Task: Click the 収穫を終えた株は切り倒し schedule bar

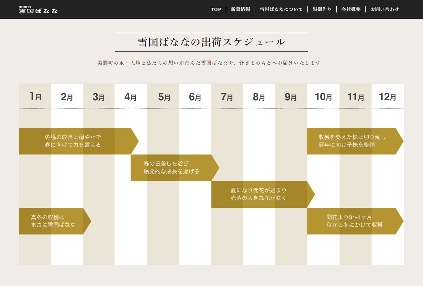Action: 355,141
